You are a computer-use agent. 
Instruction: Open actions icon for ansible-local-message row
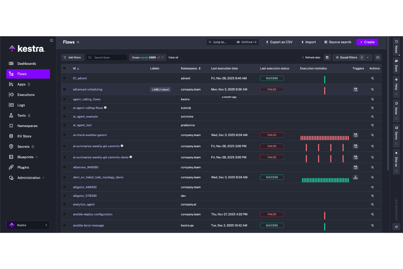372,226
